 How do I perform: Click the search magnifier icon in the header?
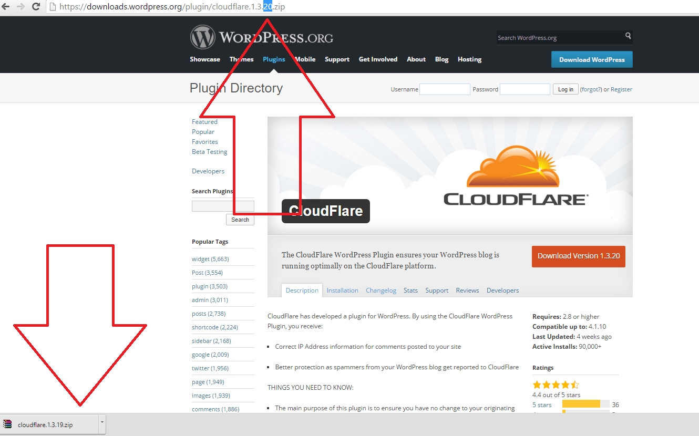click(628, 36)
